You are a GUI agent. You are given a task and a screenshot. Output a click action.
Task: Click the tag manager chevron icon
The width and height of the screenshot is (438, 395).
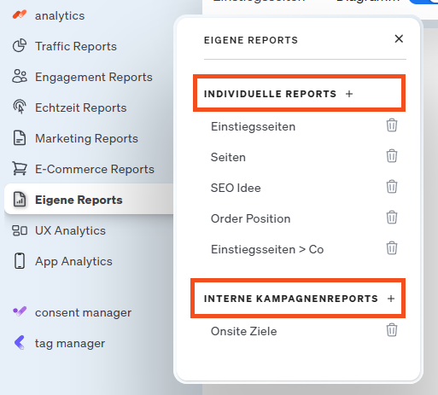pyautogui.click(x=20, y=342)
